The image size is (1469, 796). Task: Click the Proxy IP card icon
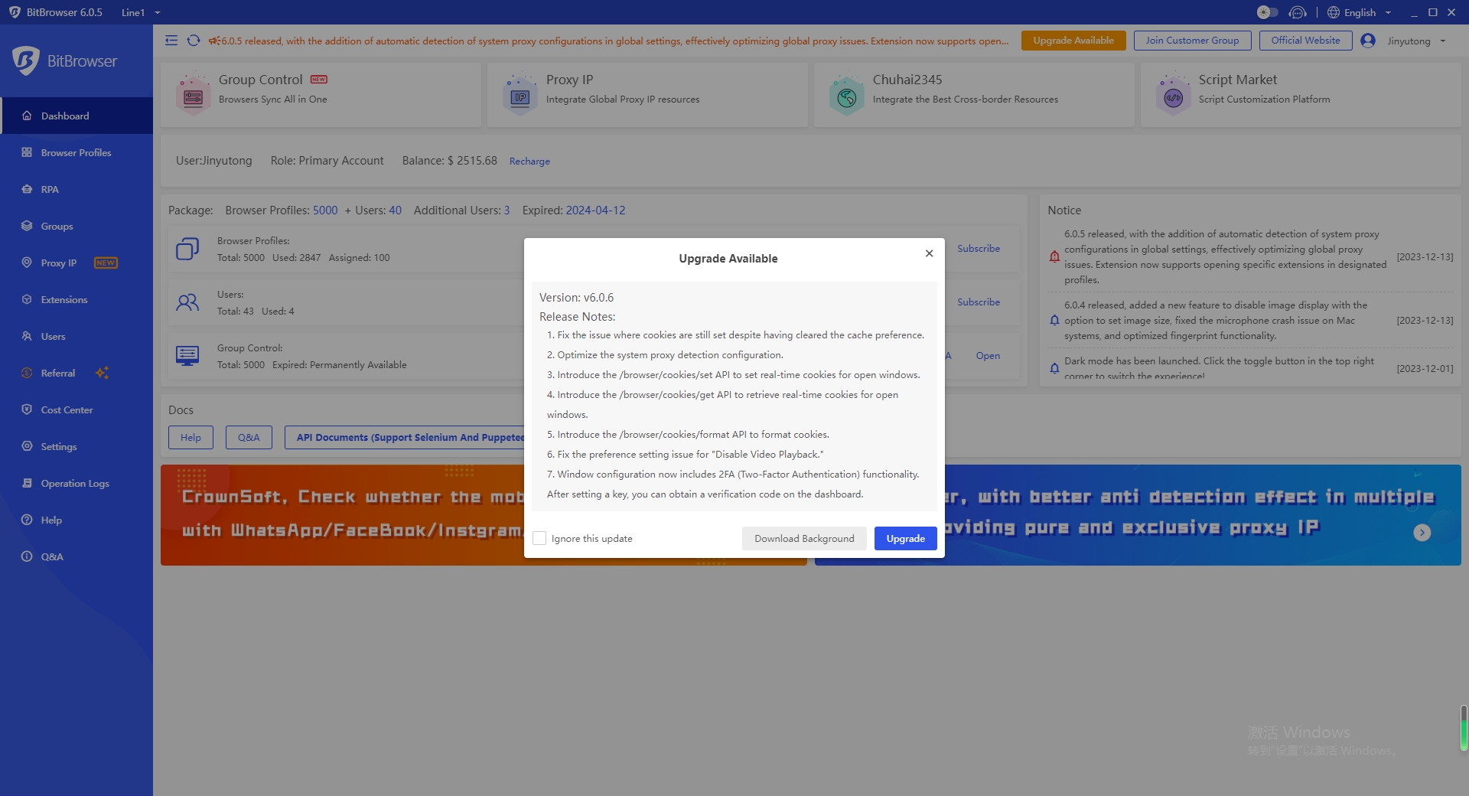(x=520, y=94)
